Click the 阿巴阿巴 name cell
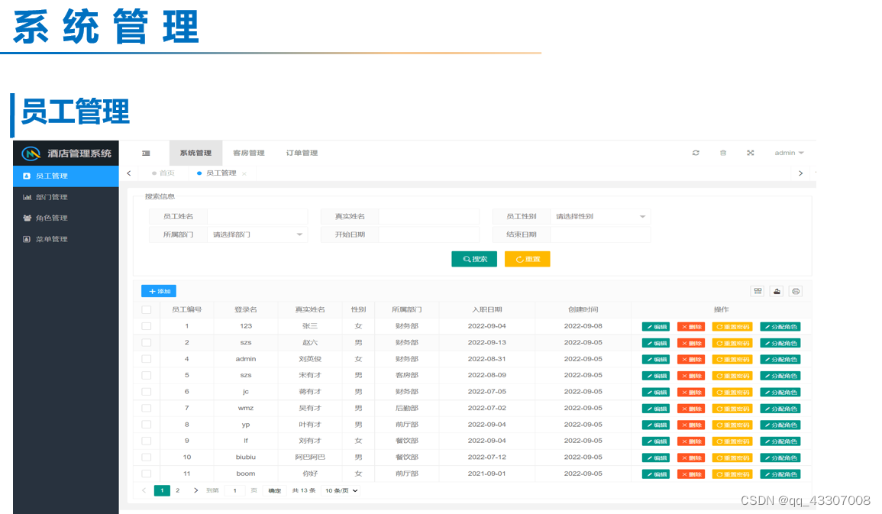 tap(310, 457)
